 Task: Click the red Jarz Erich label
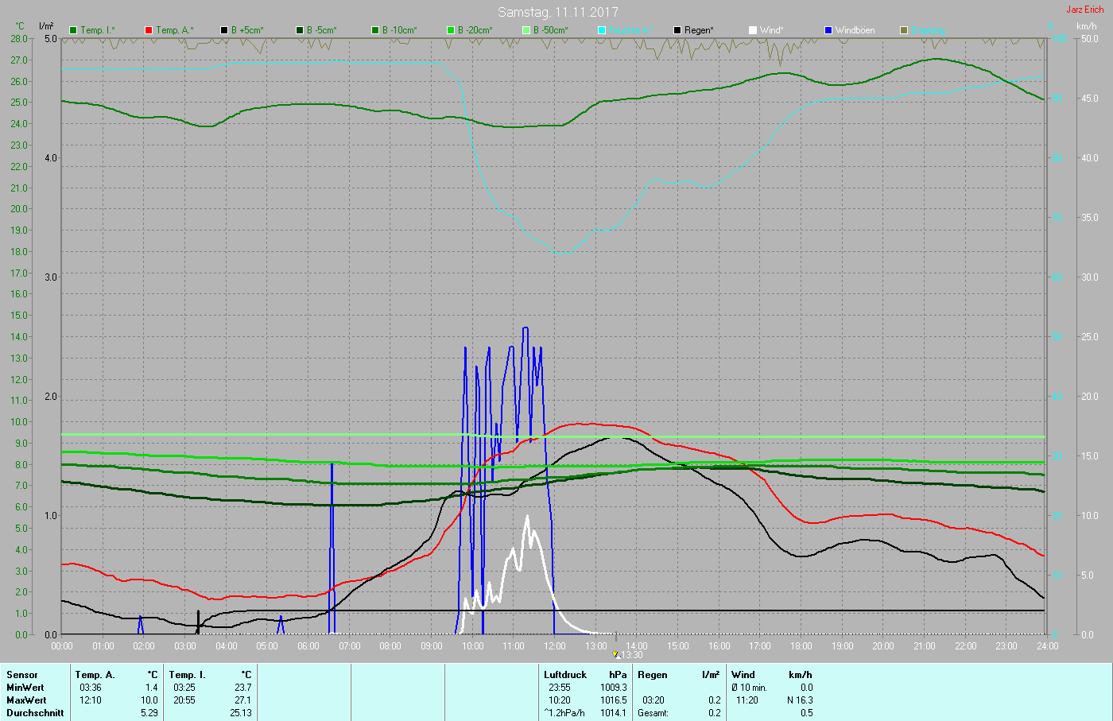click(1084, 10)
